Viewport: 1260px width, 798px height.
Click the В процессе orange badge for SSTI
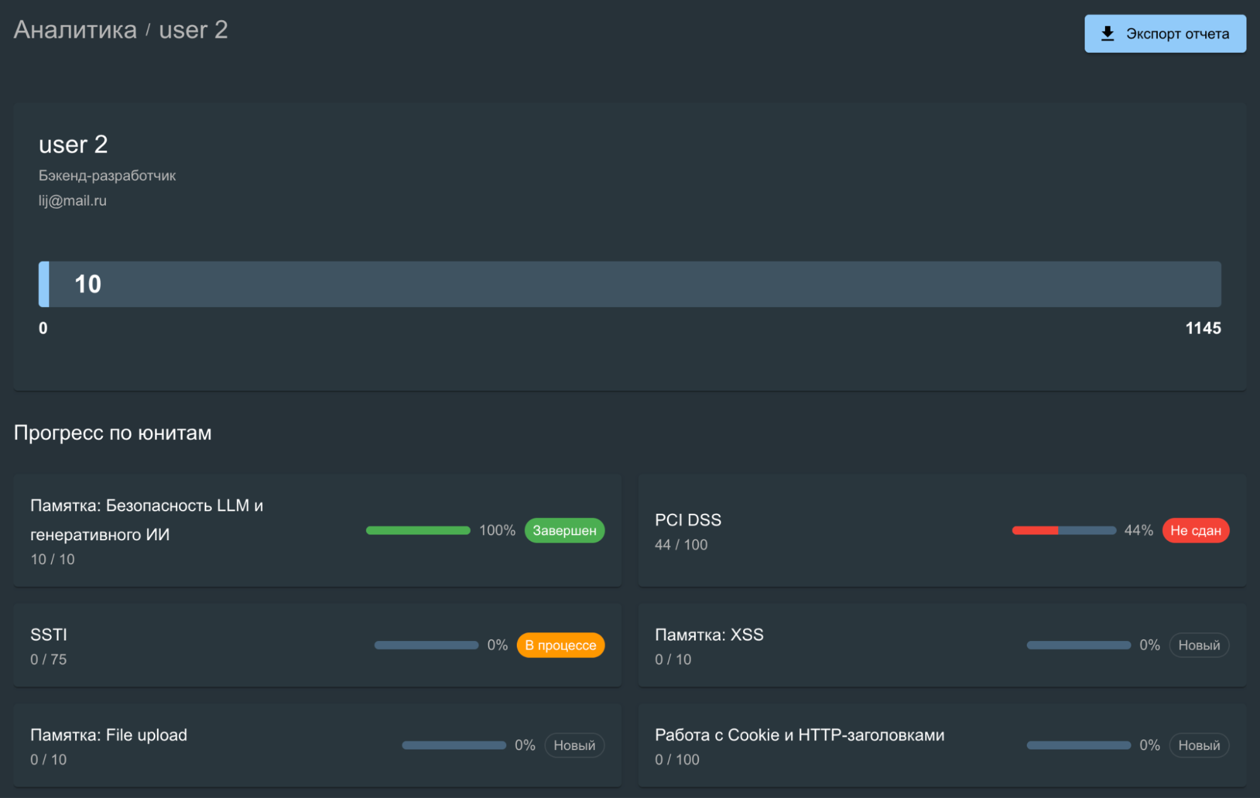click(560, 645)
